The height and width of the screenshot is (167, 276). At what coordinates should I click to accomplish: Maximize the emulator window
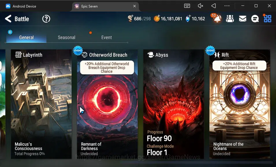256,6
